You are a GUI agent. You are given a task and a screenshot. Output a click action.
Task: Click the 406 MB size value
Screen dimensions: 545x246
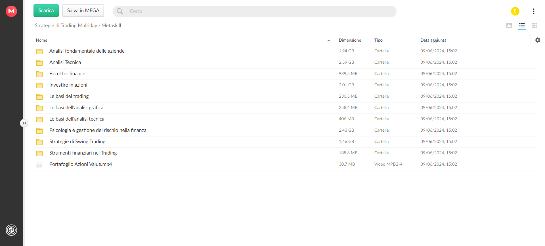346,119
